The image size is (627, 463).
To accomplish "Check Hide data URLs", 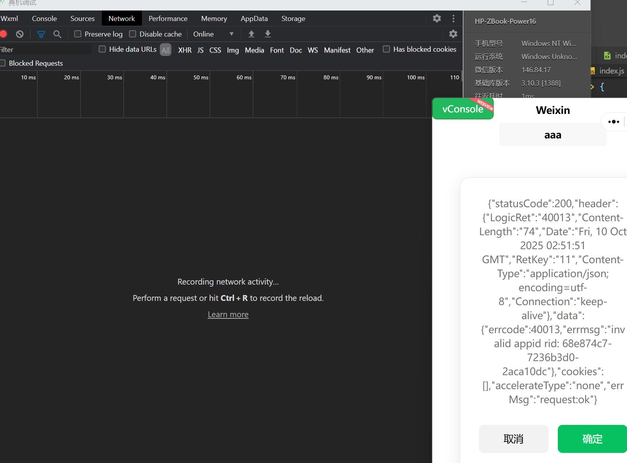I will click(102, 49).
